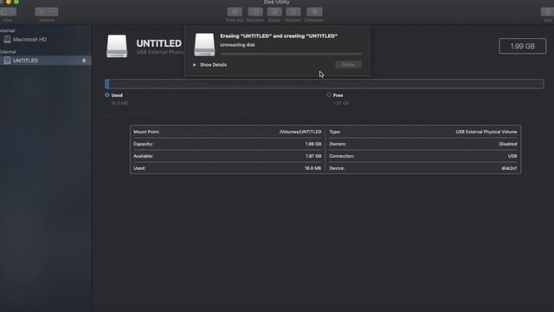This screenshot has height=312, width=554.
Task: Click the disk icon in erase dialog
Action: [204, 44]
